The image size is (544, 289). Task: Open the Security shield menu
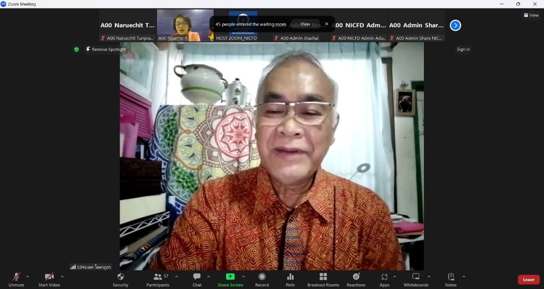(x=120, y=279)
